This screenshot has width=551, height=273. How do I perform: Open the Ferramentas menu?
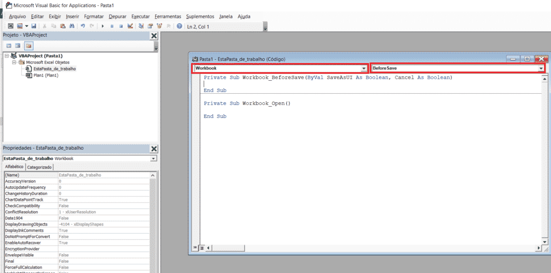pyautogui.click(x=168, y=17)
